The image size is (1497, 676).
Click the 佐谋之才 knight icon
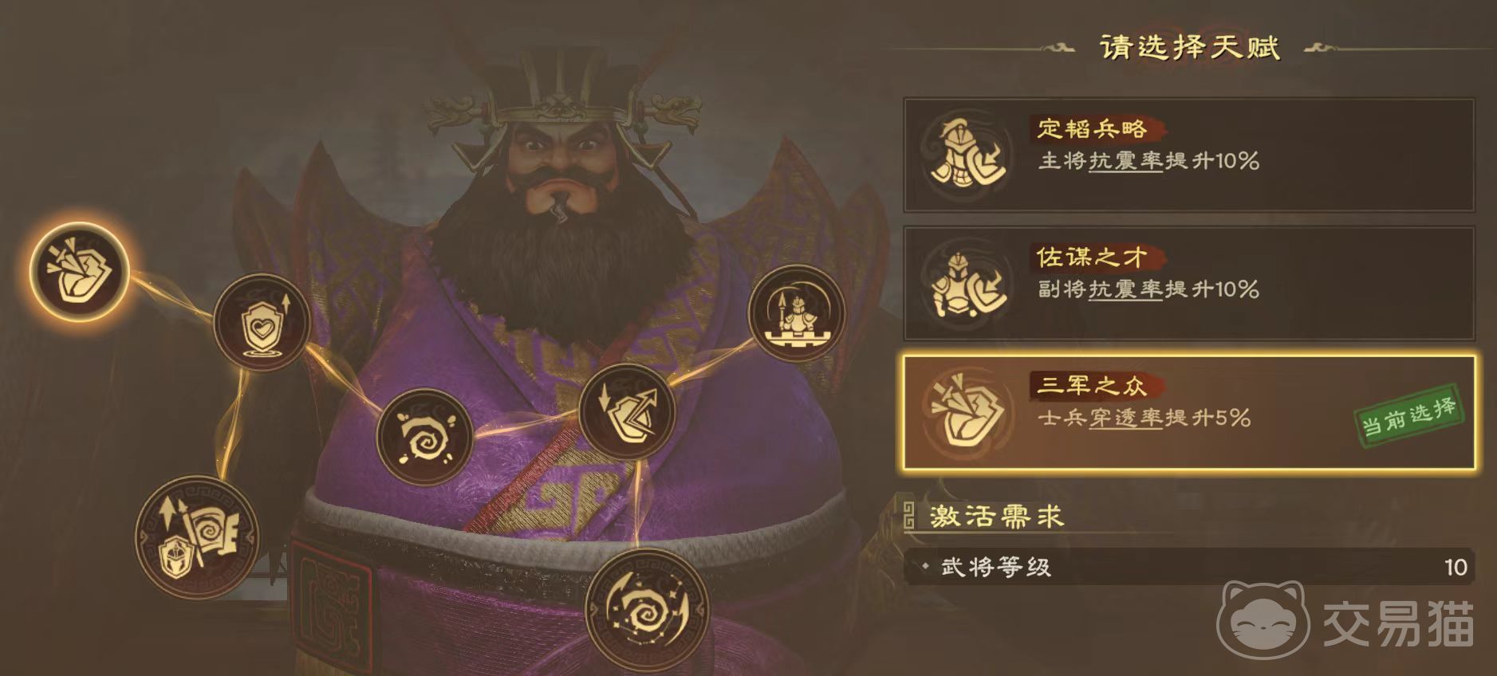pyautogui.click(x=967, y=284)
